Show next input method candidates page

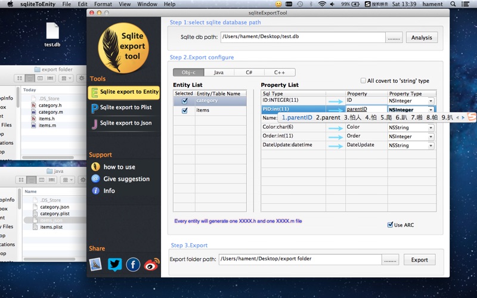click(x=463, y=117)
